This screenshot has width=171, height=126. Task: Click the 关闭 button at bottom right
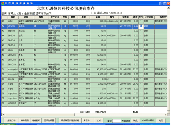(x=161, y=120)
